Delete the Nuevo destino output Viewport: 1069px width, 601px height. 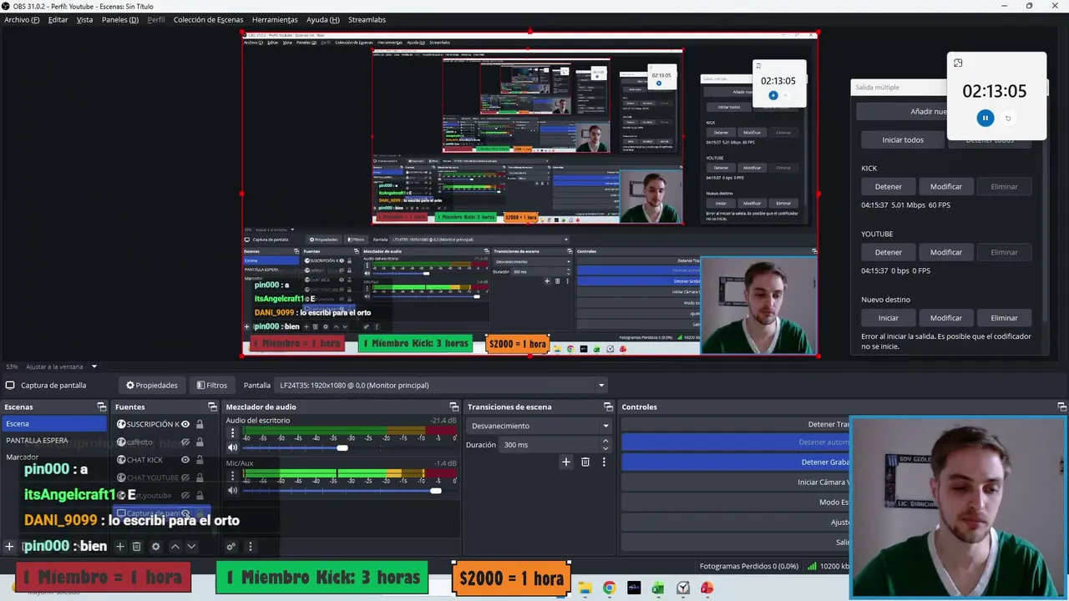click(1004, 317)
